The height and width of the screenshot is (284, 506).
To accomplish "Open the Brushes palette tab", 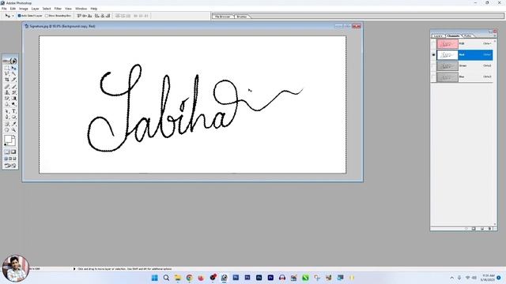I will (x=242, y=17).
